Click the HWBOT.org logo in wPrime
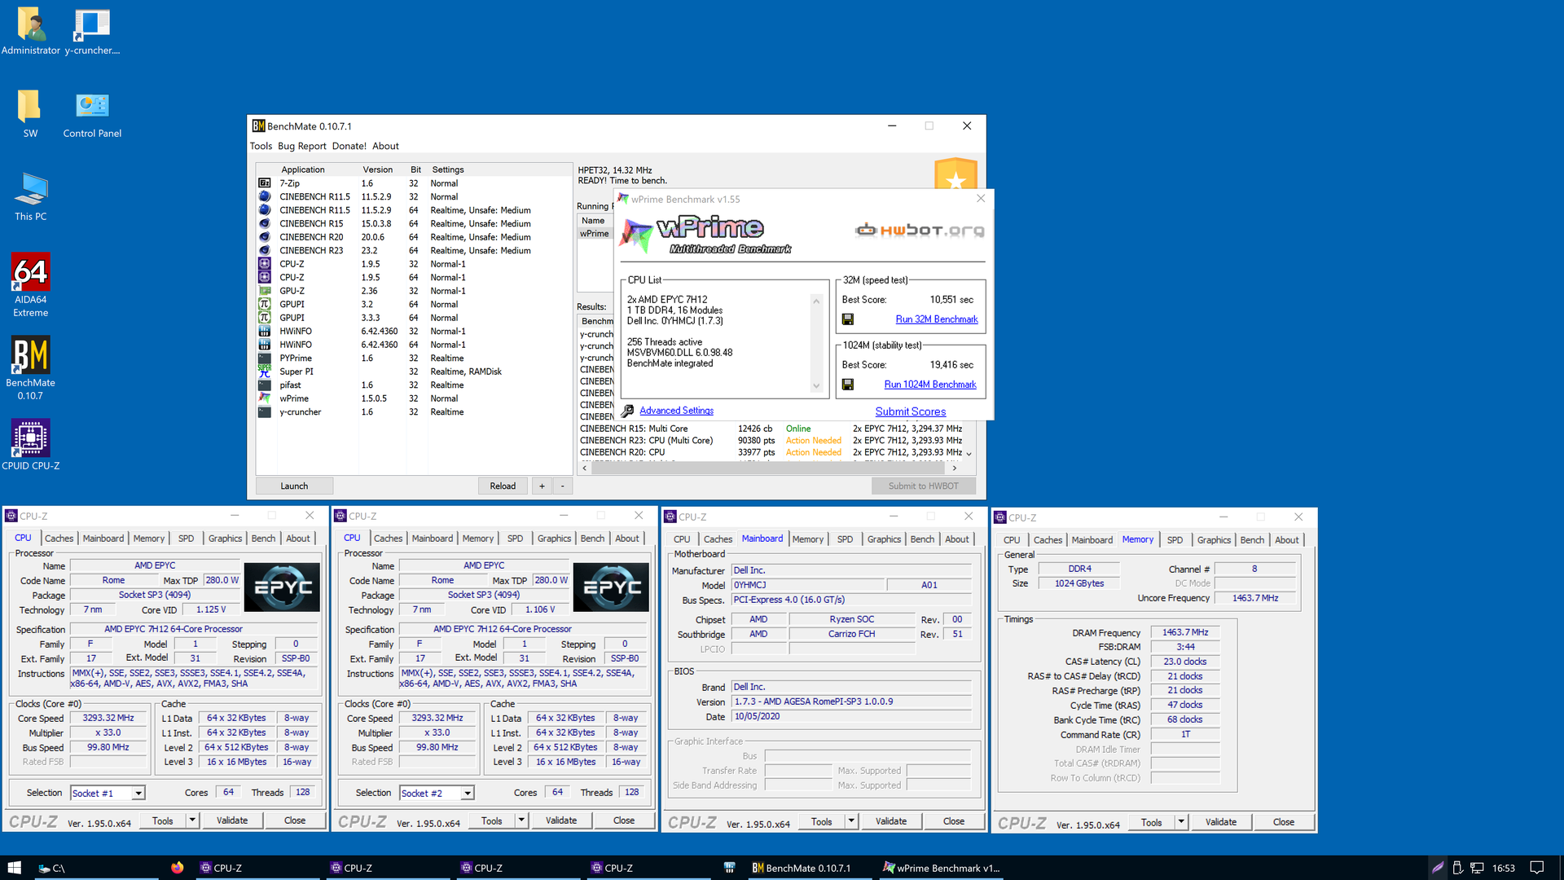Image resolution: width=1564 pixels, height=880 pixels. pos(920,230)
